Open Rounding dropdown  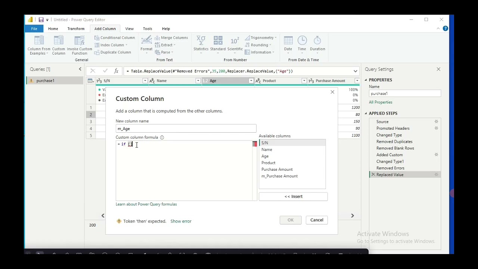[x=258, y=45]
